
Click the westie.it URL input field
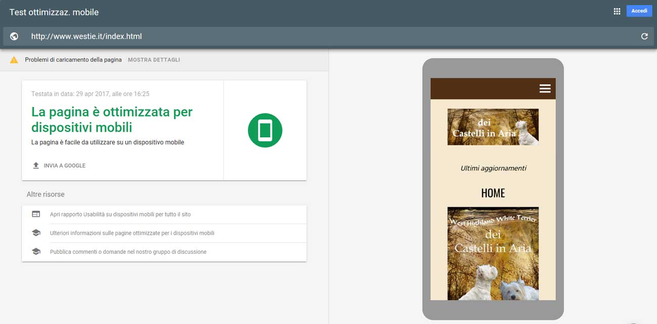click(x=323, y=36)
